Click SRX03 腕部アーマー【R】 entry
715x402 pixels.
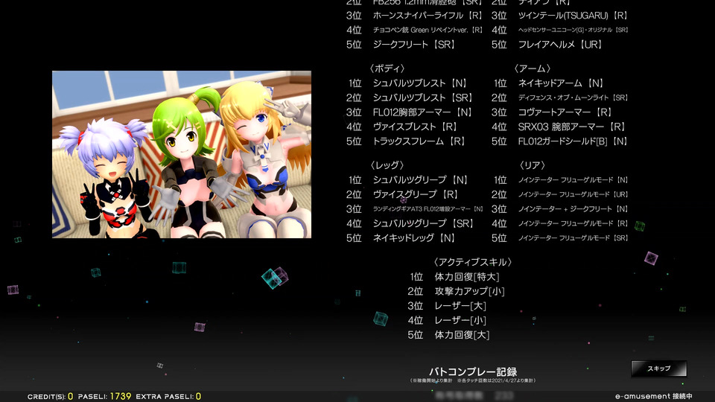pos(572,127)
